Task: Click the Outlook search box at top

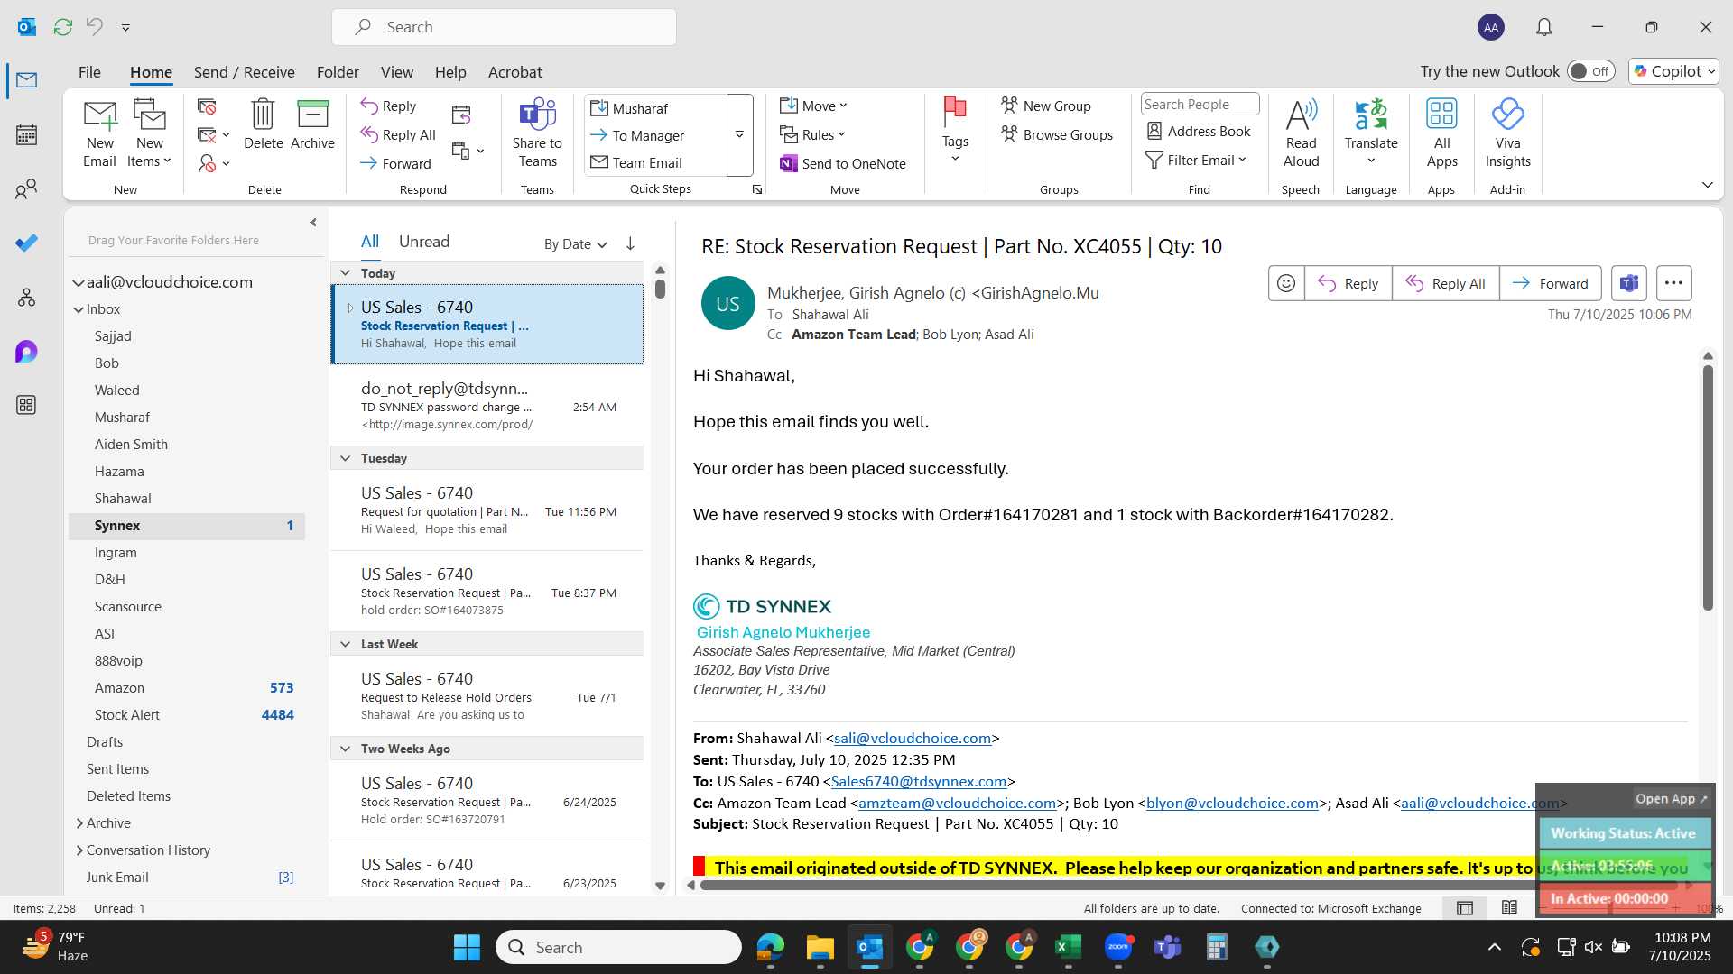Action: pos(504,27)
